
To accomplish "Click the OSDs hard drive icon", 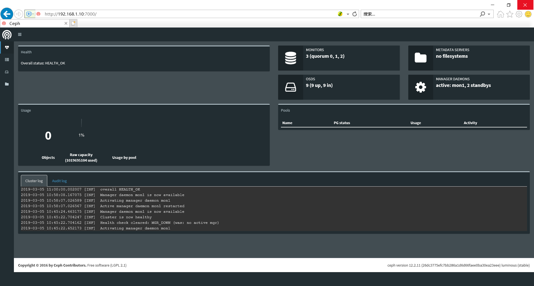I will click(290, 87).
